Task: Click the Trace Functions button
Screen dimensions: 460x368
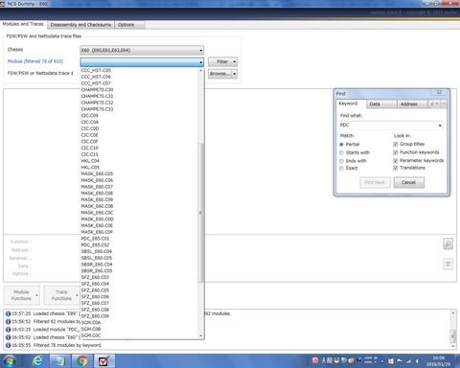Action: point(61,295)
